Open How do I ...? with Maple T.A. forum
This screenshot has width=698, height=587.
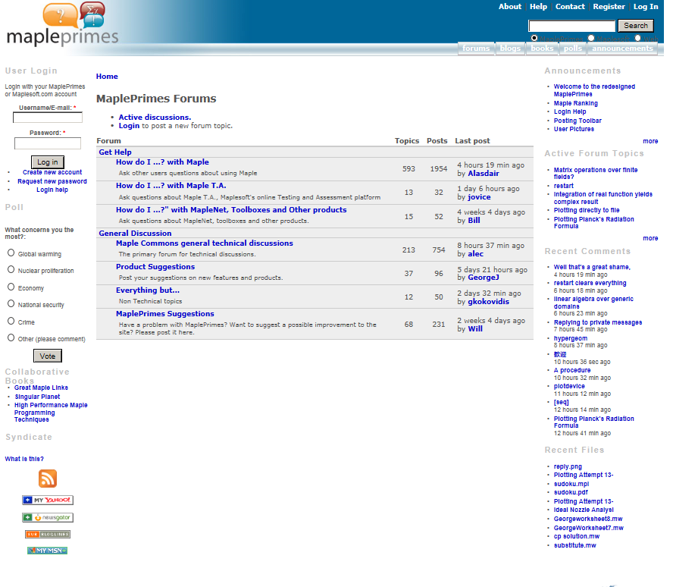tap(171, 186)
